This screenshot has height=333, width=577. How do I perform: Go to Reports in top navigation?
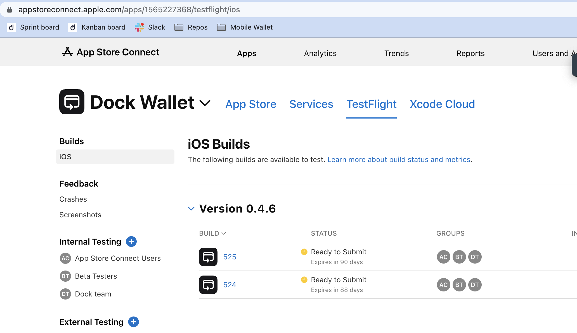[470, 53]
